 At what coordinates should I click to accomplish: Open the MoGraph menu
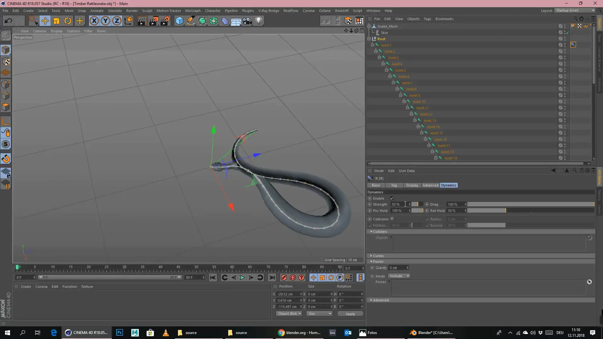point(193,11)
